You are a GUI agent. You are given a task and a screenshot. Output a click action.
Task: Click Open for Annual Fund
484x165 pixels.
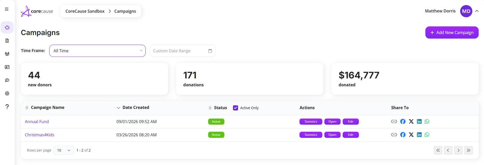click(x=332, y=121)
